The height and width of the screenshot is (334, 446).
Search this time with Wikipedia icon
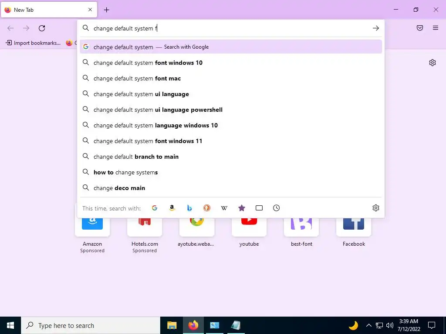coord(224,208)
